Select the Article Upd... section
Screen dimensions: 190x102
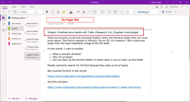[15, 34]
